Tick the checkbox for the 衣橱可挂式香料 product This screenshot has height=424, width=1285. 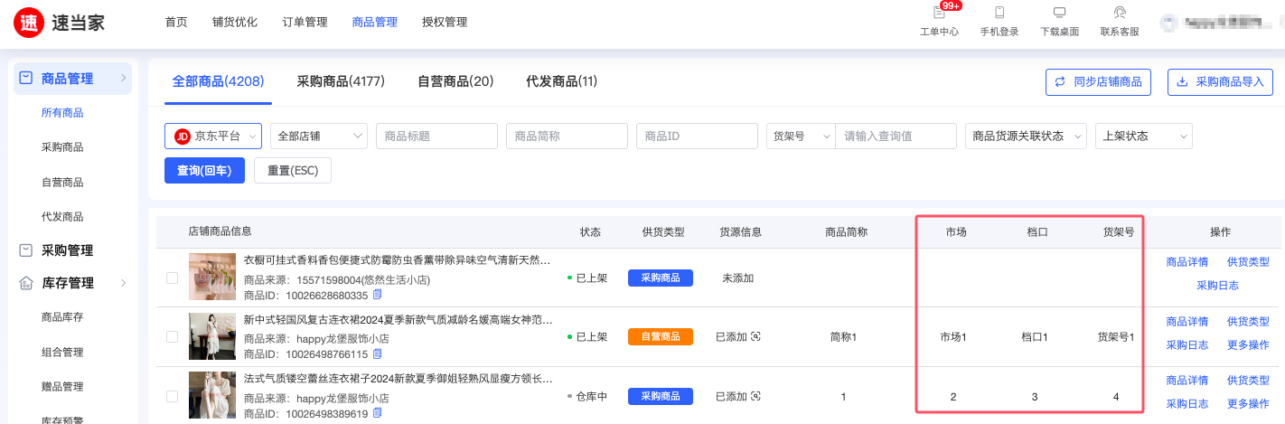pos(172,278)
